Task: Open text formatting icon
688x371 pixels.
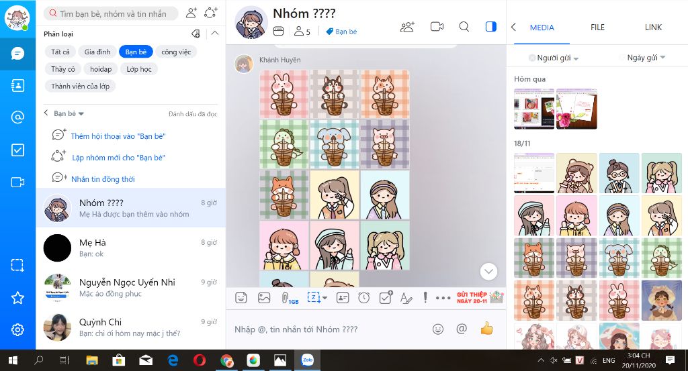Action: pos(406,298)
